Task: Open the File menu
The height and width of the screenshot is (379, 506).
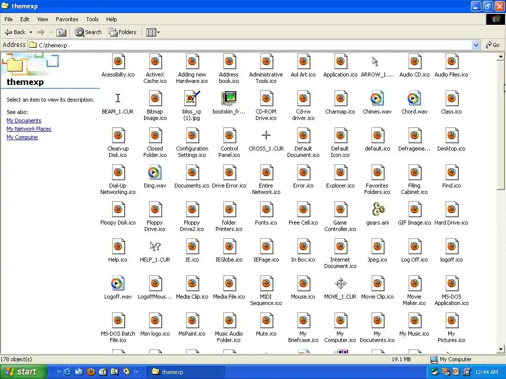Action: click(x=8, y=19)
